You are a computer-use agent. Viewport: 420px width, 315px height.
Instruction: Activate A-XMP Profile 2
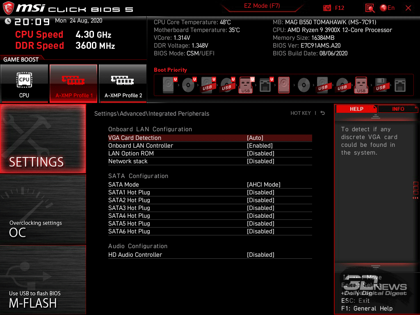(123, 84)
